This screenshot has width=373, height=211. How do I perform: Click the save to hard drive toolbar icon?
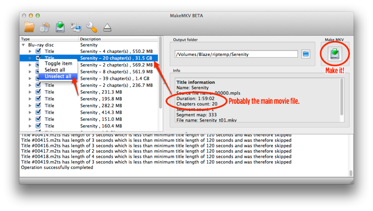pos(60,27)
